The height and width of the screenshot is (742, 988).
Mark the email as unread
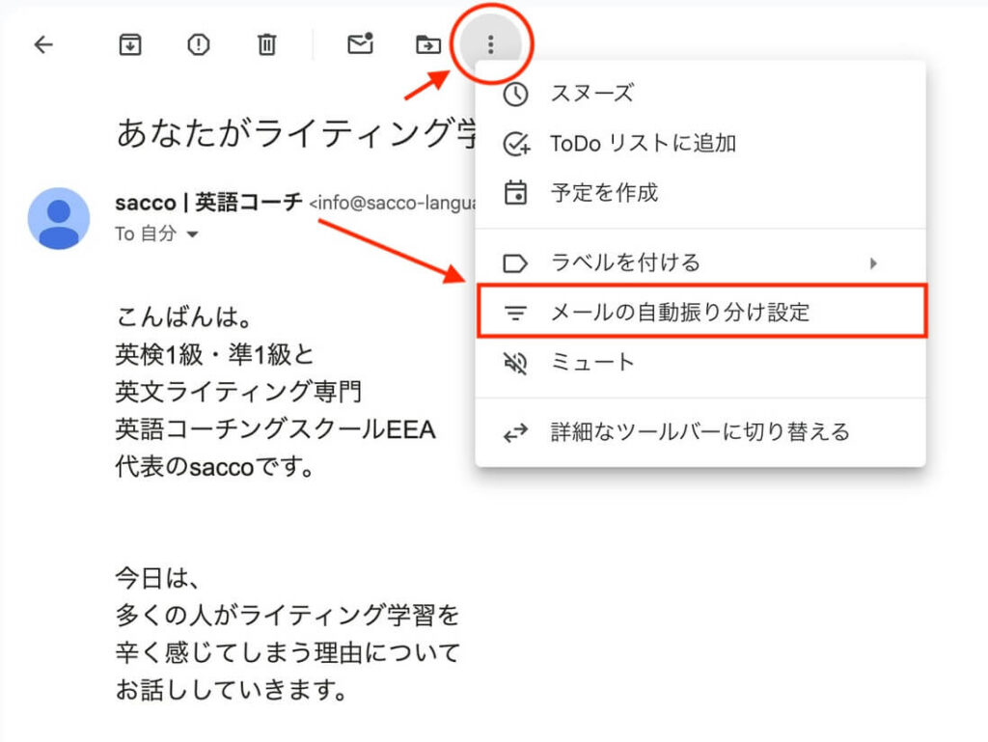(359, 44)
